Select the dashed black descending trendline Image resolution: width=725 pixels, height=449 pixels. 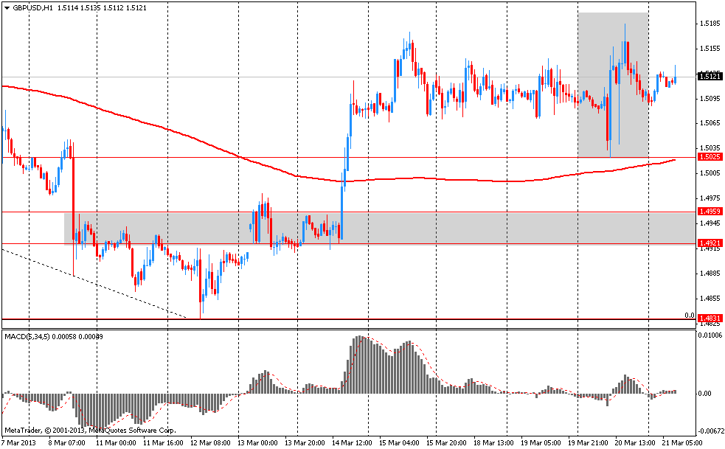(94, 283)
